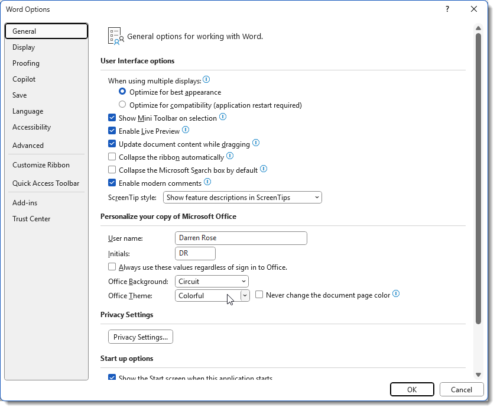The width and height of the screenshot is (497, 410).
Task: Click the info icon beside multiple displays
Action: 206,79
